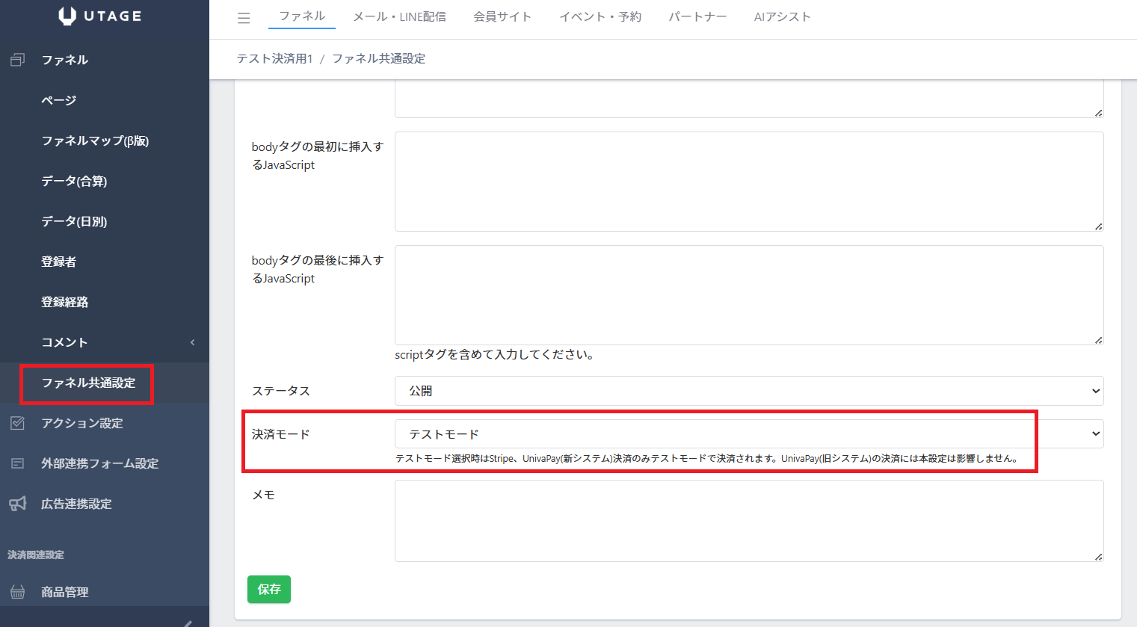Click into the メモ text area

click(x=748, y=520)
